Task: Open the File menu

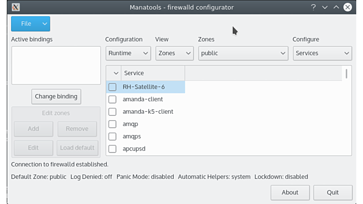Action: pyautogui.click(x=30, y=24)
